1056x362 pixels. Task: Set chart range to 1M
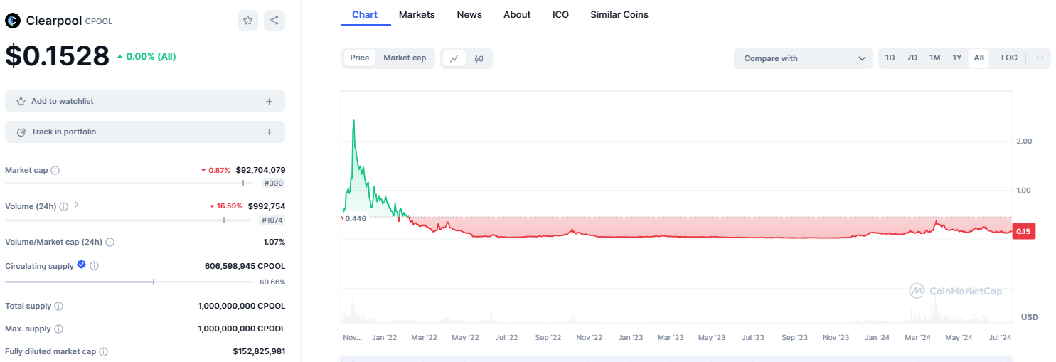(x=934, y=58)
